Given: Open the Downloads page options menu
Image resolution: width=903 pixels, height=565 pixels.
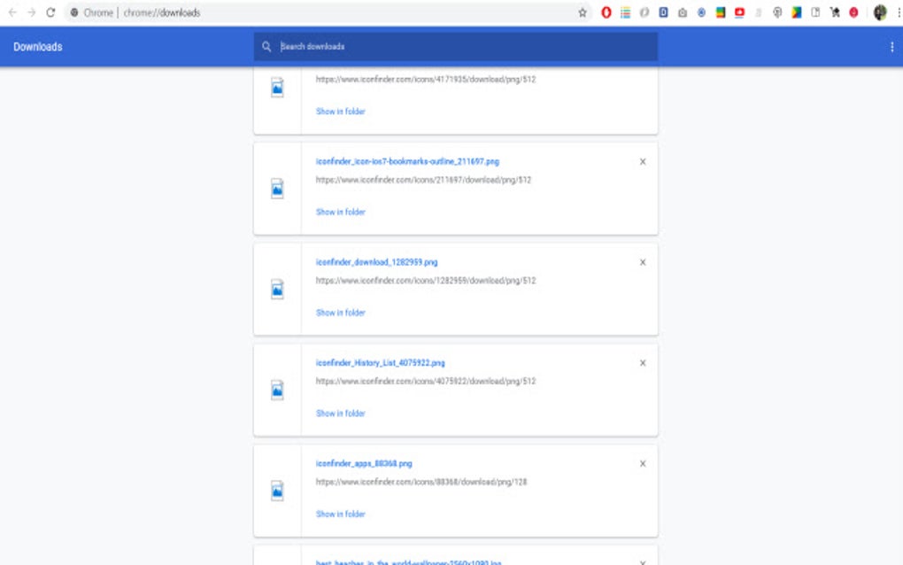Looking at the screenshot, I should point(891,46).
